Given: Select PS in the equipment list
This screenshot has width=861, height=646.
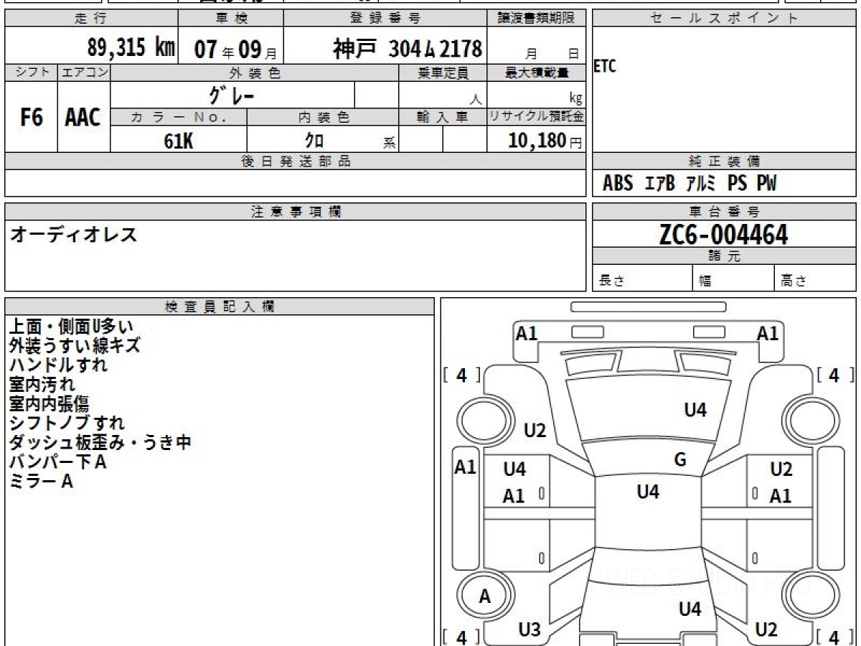Looking at the screenshot, I should [x=737, y=184].
